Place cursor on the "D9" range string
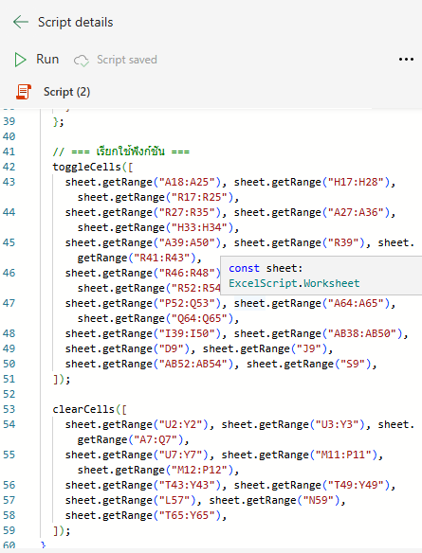 172,348
